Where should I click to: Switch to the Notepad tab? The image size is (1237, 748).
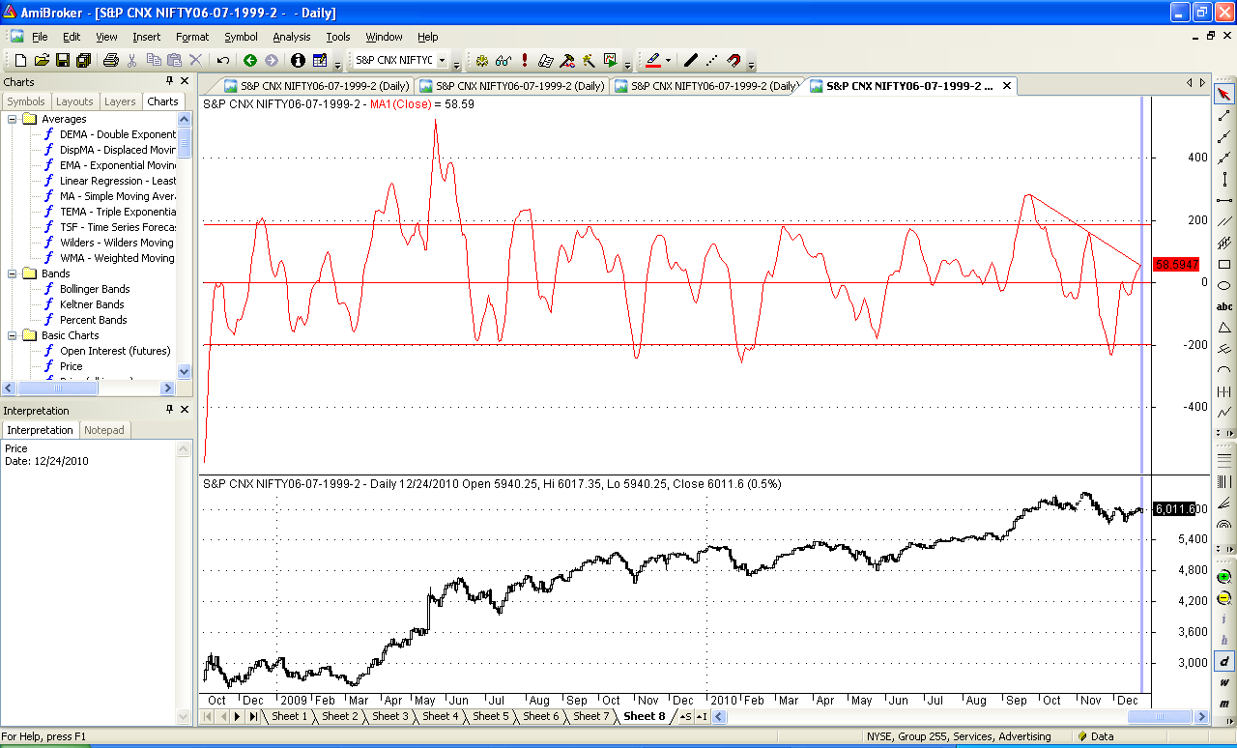coord(104,430)
